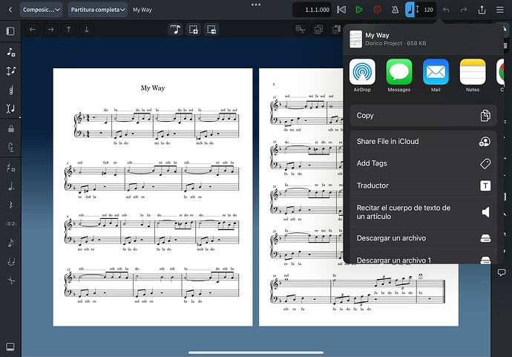Screen dimensions: 512x357
Task: Toggle the bottom panel icon at lower left
Action: (x=10, y=347)
